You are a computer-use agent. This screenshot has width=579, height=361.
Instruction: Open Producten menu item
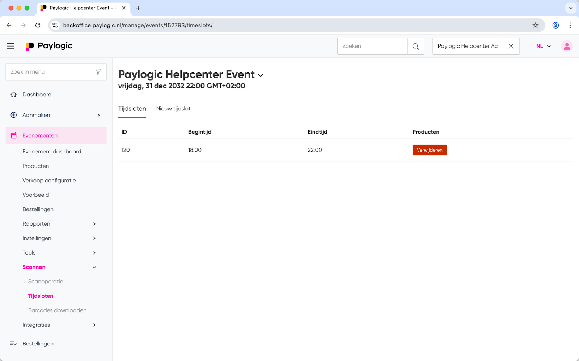35,166
